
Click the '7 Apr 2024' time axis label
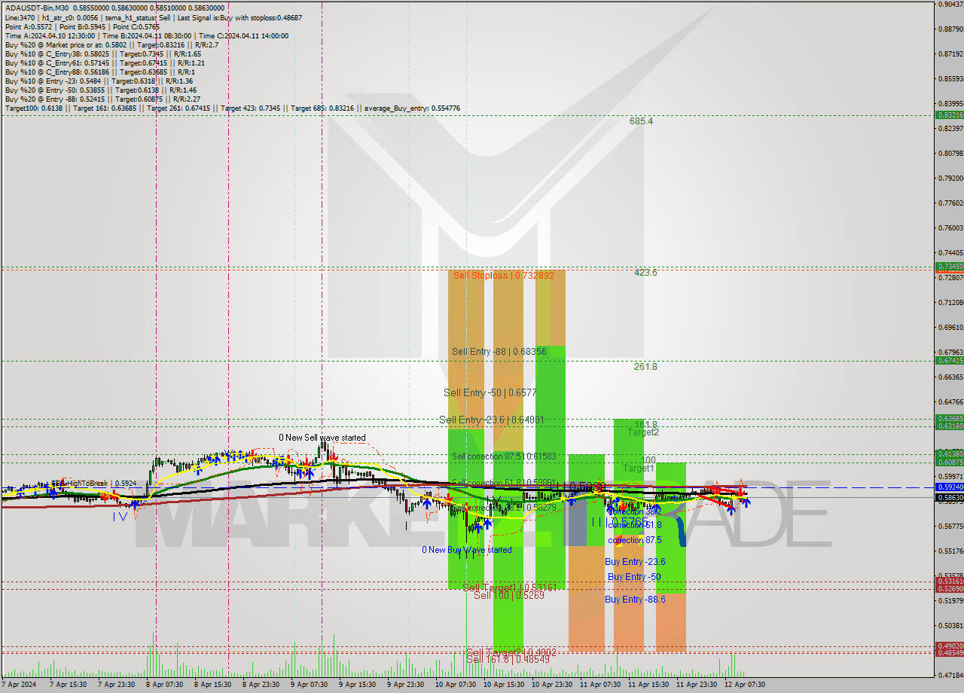[19, 685]
